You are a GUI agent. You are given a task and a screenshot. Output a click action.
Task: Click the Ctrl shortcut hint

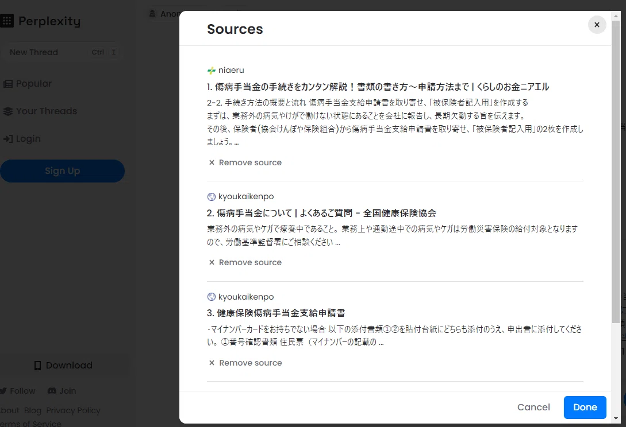pos(98,52)
